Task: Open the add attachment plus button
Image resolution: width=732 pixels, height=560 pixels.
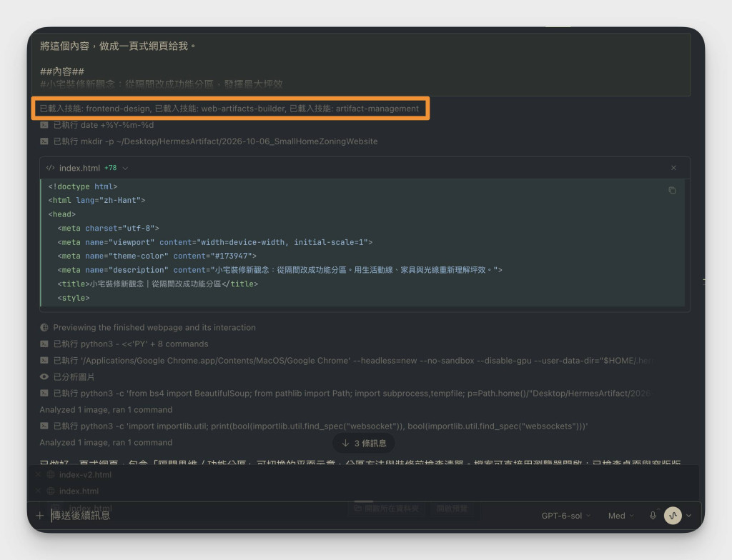Action: (x=40, y=515)
